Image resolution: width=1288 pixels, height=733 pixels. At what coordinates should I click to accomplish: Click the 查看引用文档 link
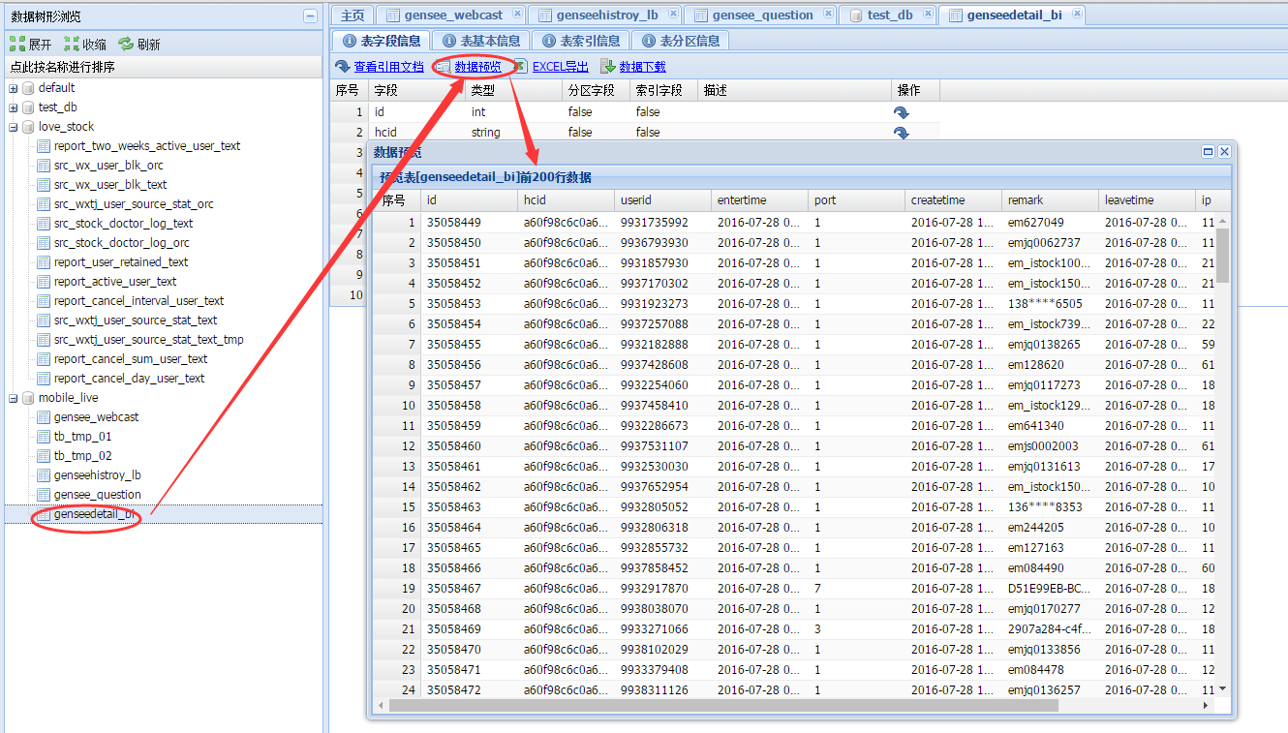pyautogui.click(x=388, y=67)
